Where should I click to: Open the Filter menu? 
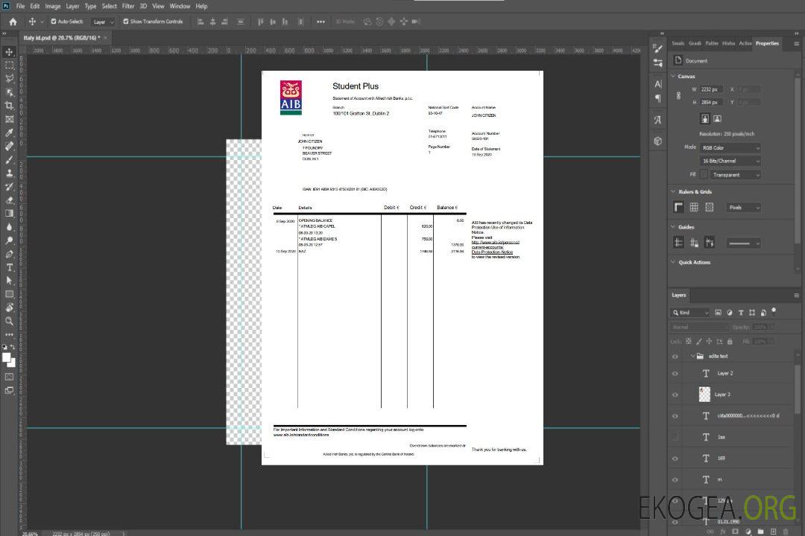coord(128,6)
